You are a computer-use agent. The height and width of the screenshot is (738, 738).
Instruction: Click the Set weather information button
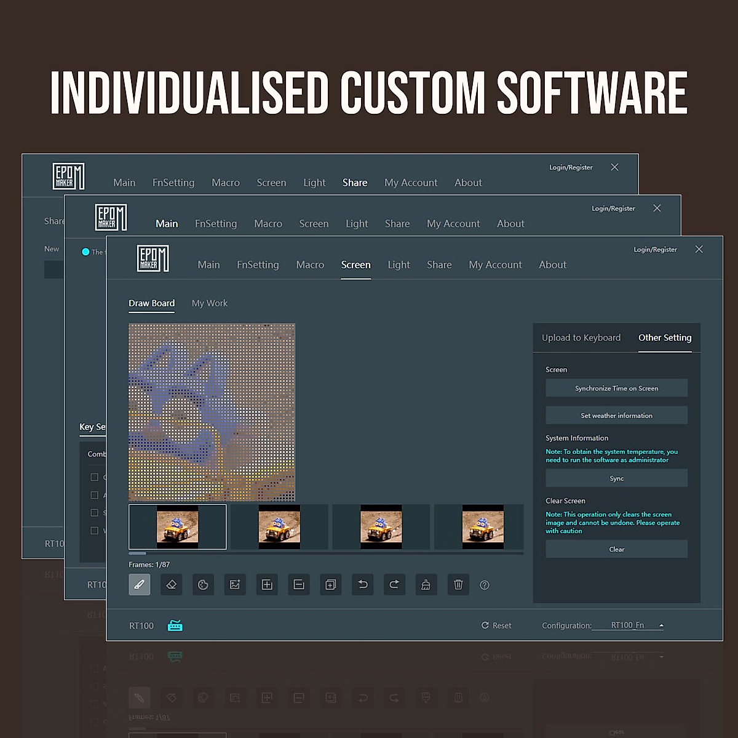616,416
